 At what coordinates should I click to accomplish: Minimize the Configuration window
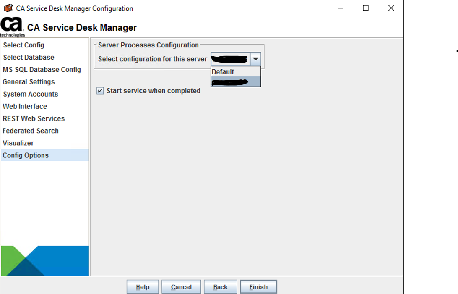(341, 8)
